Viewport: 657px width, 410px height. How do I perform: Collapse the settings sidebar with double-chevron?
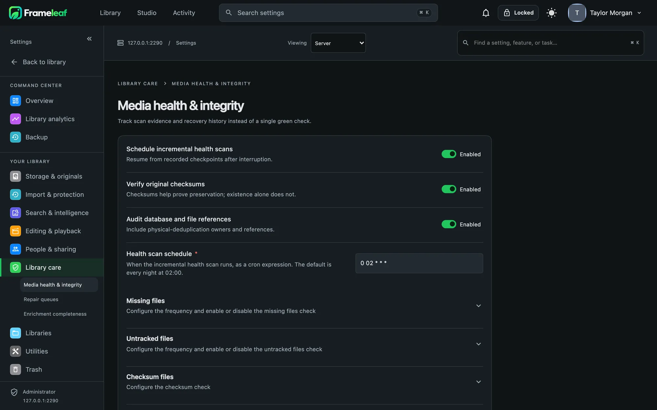[x=89, y=39]
